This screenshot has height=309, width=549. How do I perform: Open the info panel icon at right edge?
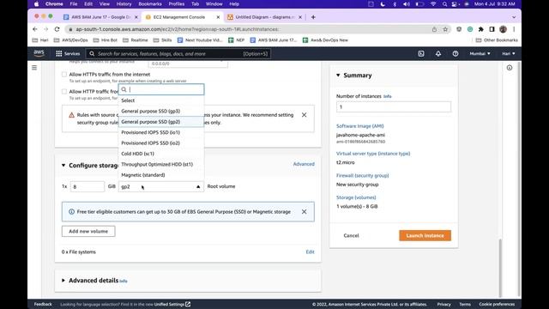[510, 68]
